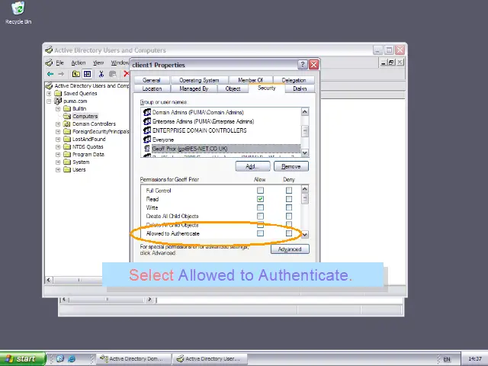Check Deny for Write permission
Image resolution: width=488 pixels, height=366 pixels.
click(289, 207)
